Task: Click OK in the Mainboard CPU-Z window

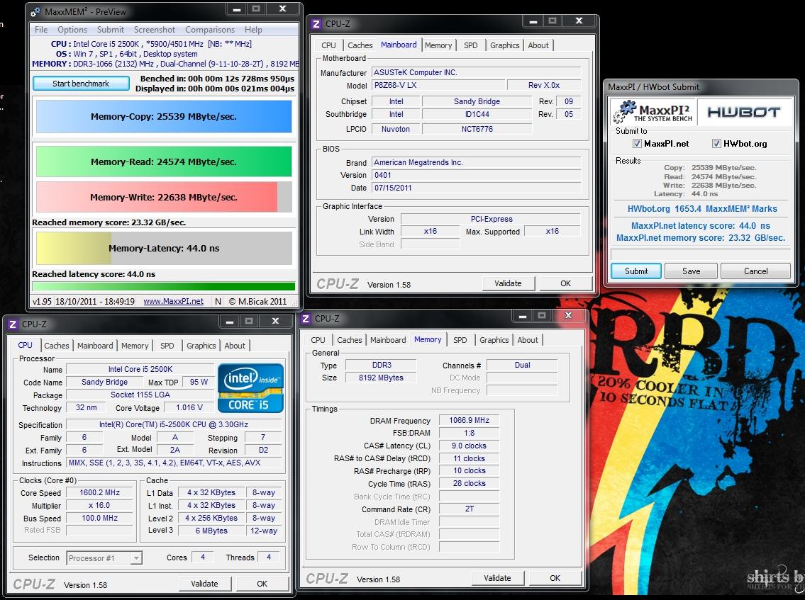Action: (566, 283)
